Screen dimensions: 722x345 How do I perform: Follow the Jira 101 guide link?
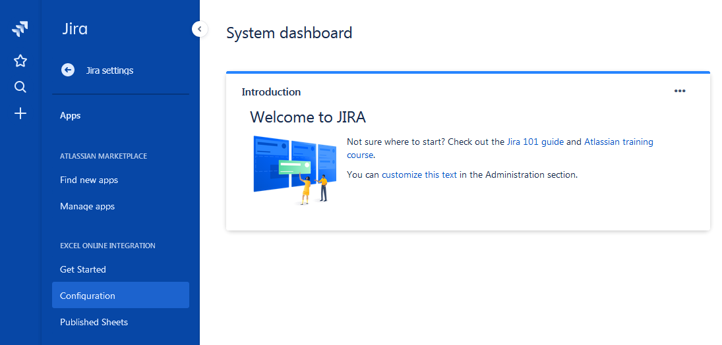coord(535,142)
